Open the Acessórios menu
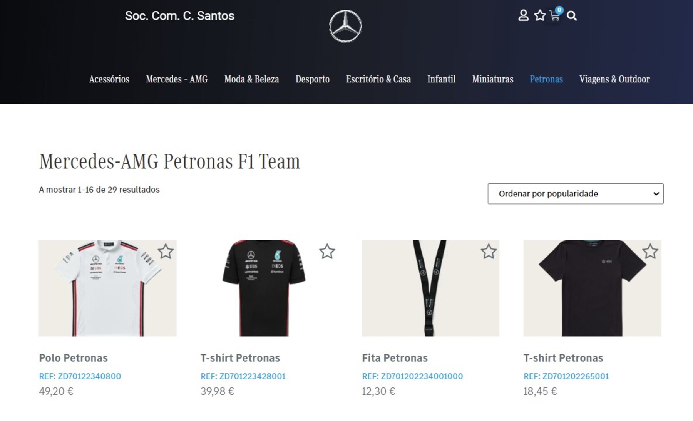The height and width of the screenshot is (421, 693). coord(109,79)
